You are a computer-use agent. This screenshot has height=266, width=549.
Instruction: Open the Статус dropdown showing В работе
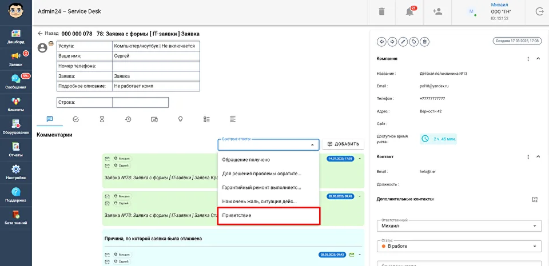(459, 247)
